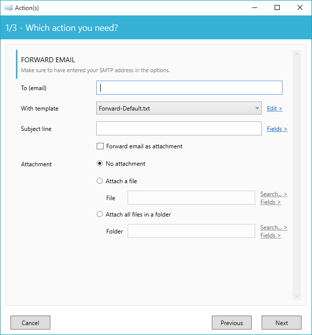The width and height of the screenshot is (312, 335).
Task: Choose the Attach a file option
Action: pyautogui.click(x=100, y=181)
